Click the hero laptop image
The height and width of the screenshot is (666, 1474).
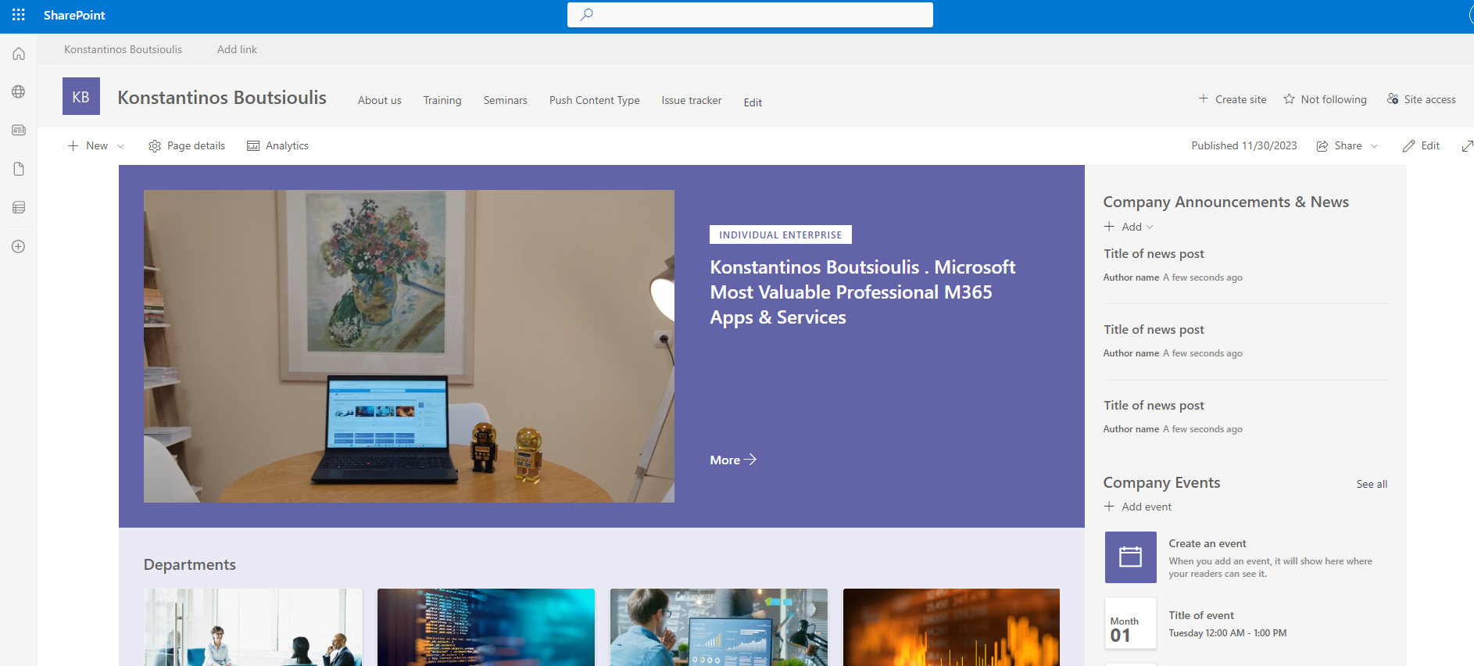(x=409, y=346)
